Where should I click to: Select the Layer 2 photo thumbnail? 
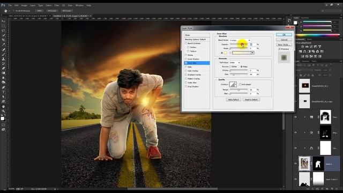(x=304, y=164)
